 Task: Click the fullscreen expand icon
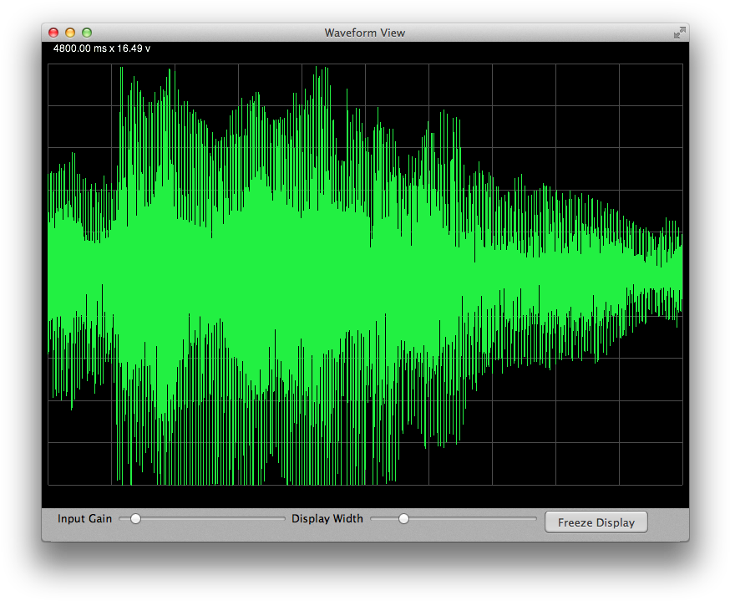point(678,33)
